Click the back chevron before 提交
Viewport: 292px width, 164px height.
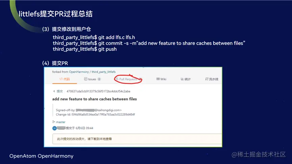coord(54,91)
